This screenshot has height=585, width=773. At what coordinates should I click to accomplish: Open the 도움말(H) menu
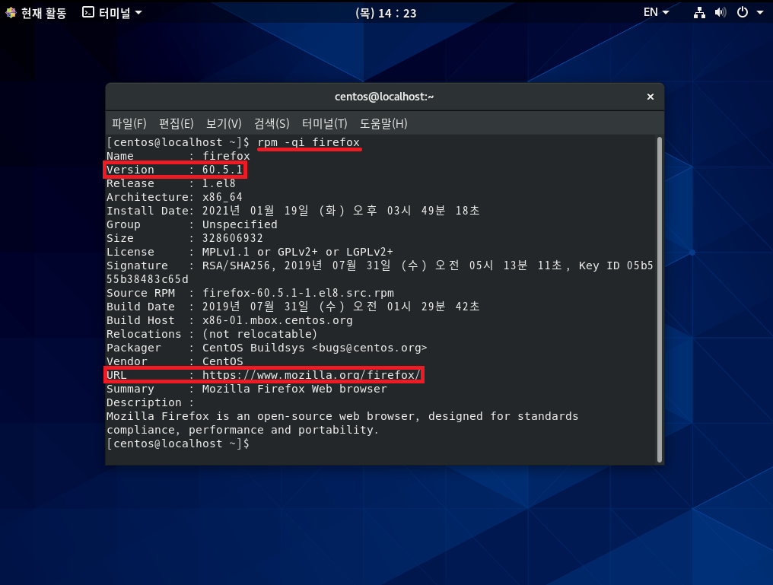pos(383,124)
